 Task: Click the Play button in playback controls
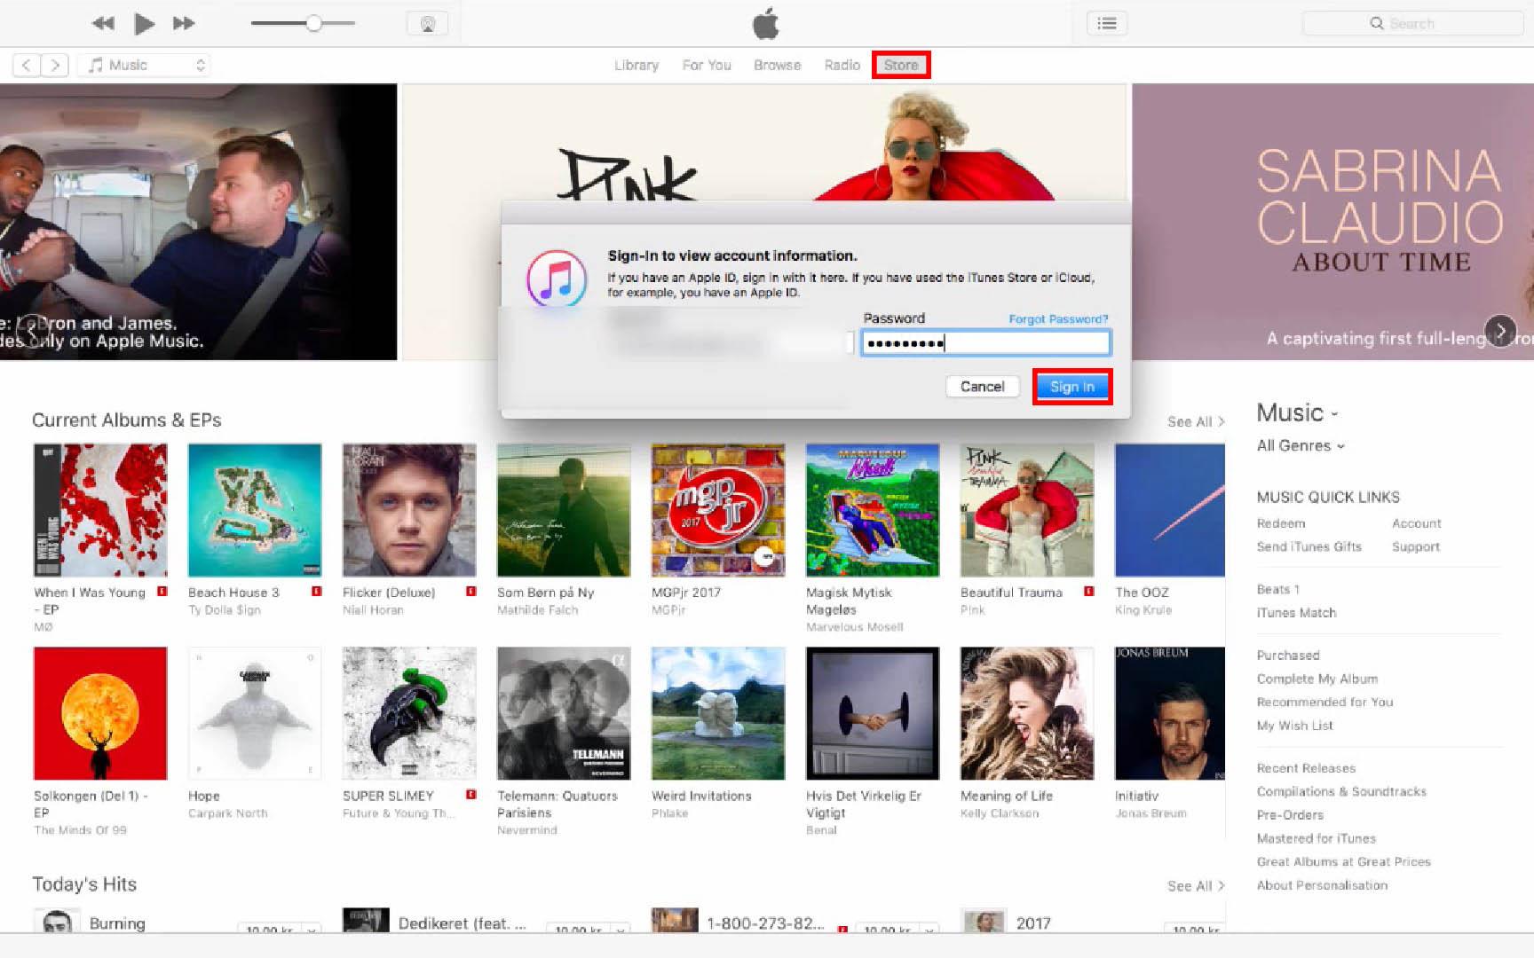coord(144,24)
